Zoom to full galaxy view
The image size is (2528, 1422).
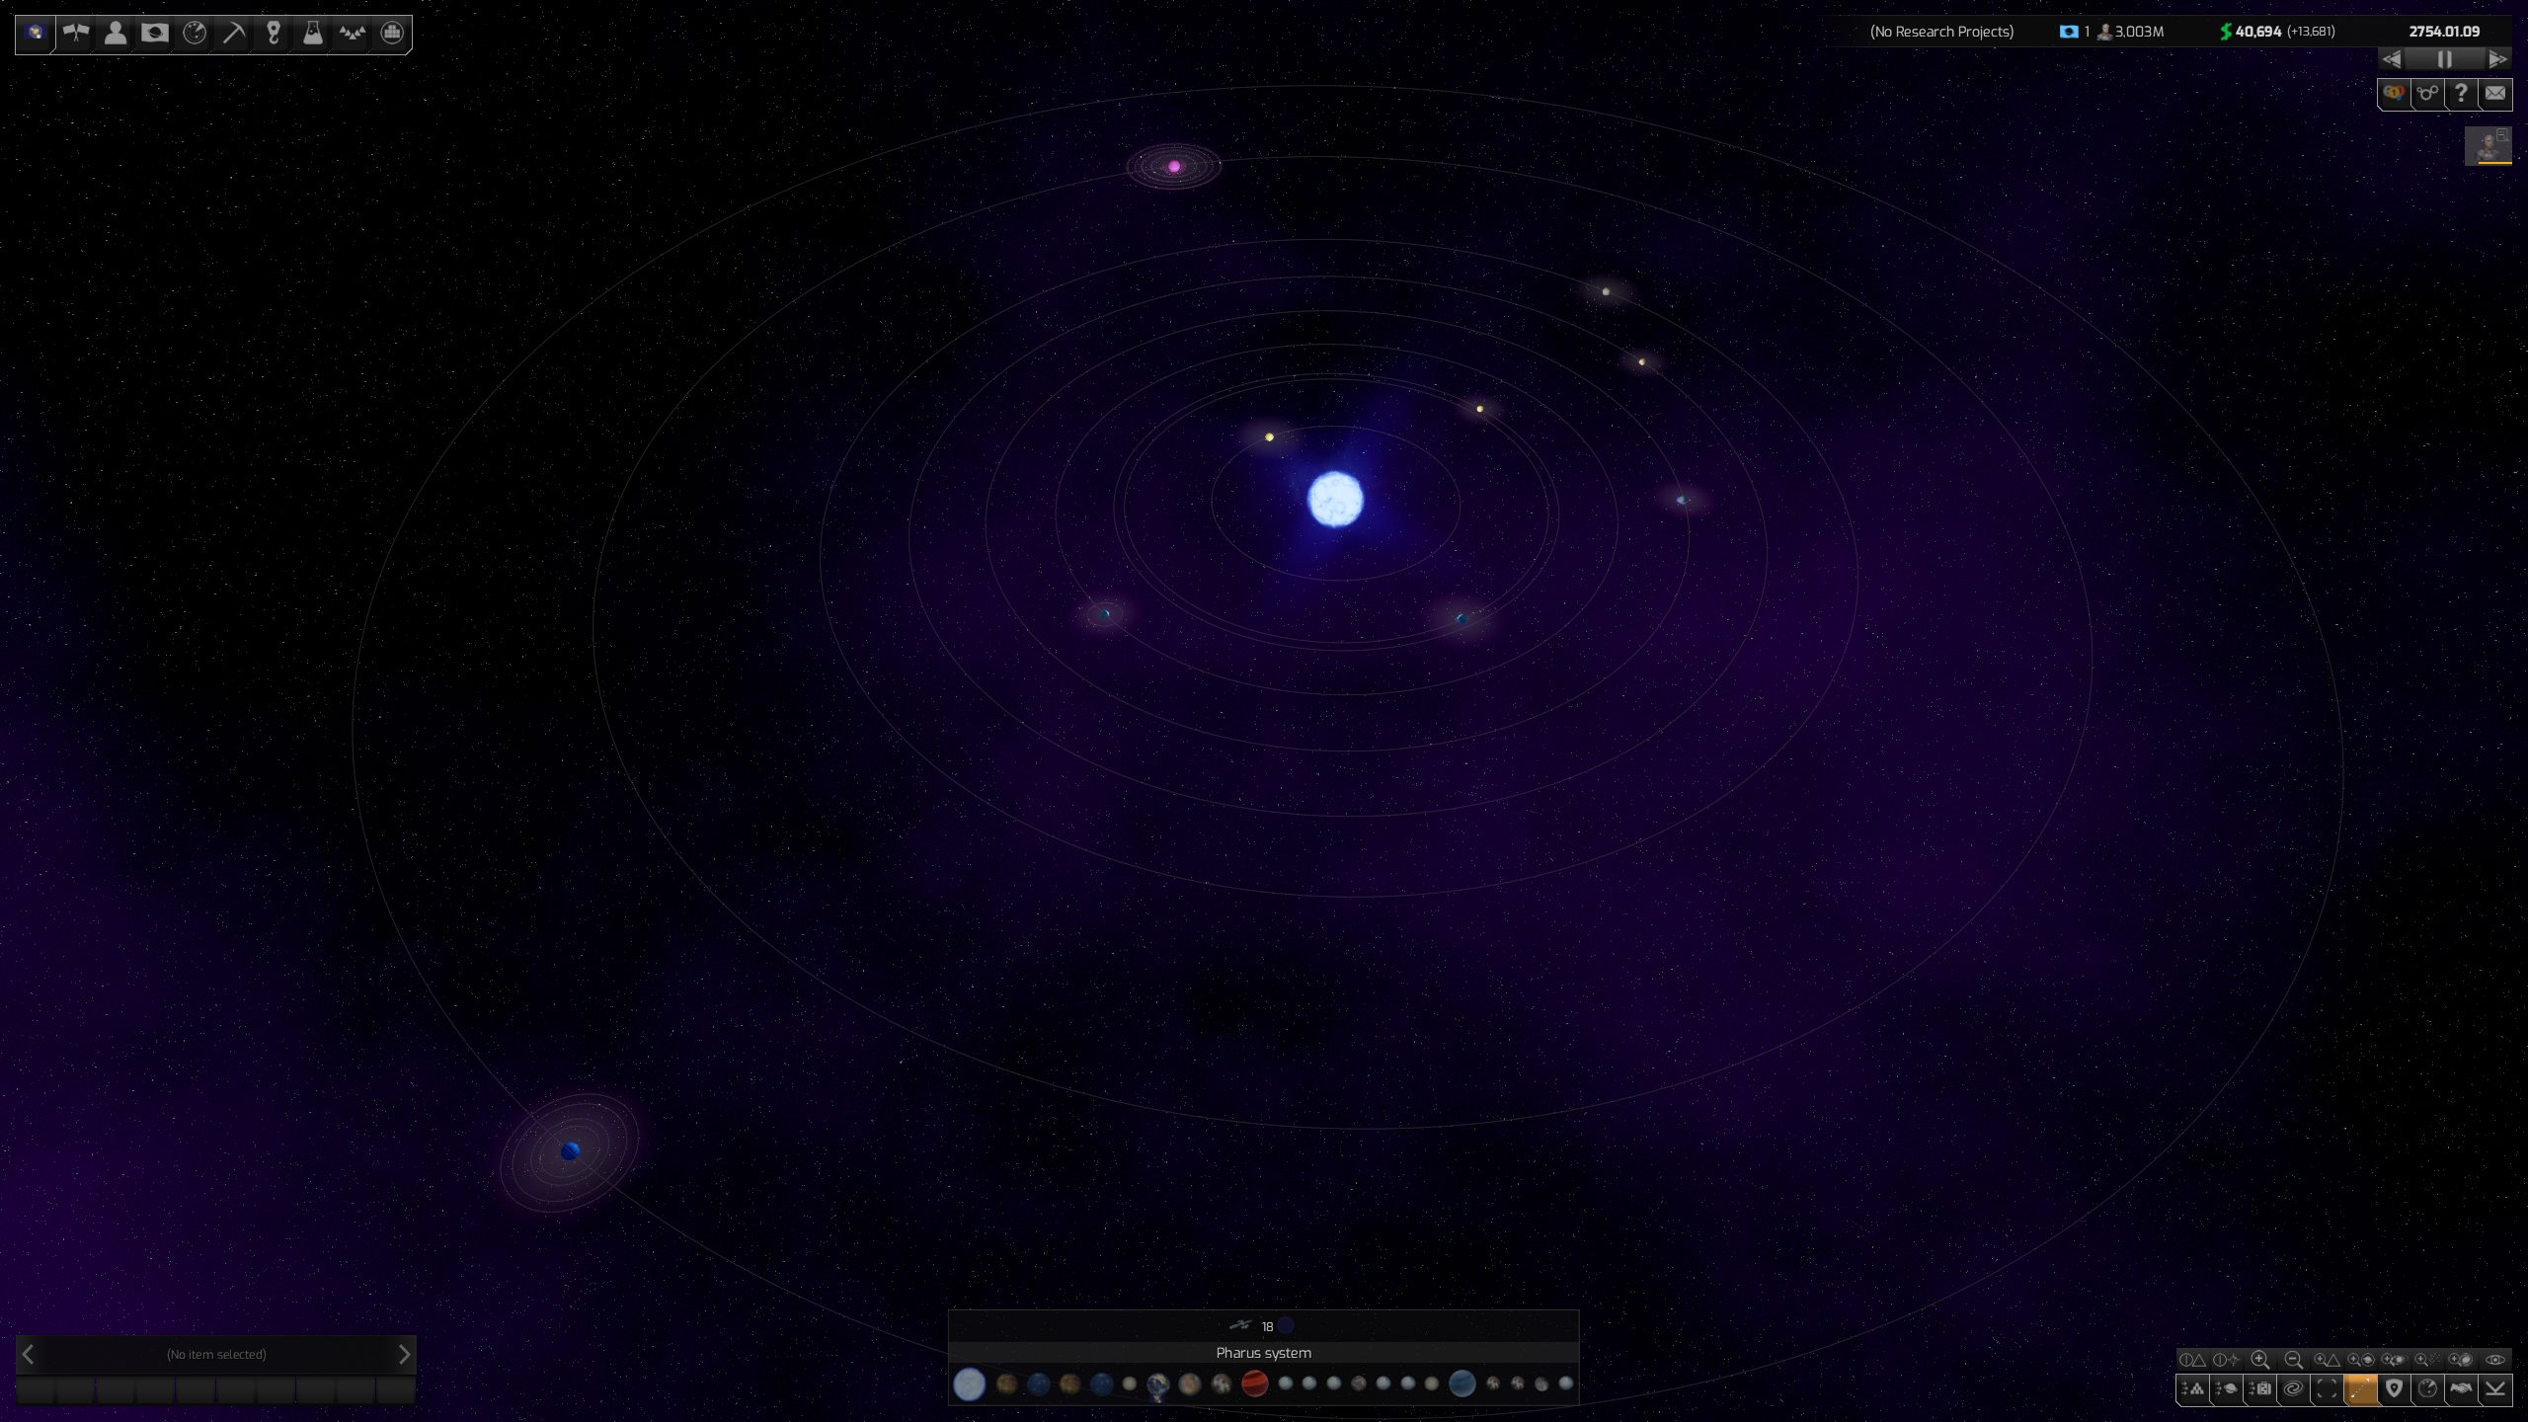point(2461,1360)
